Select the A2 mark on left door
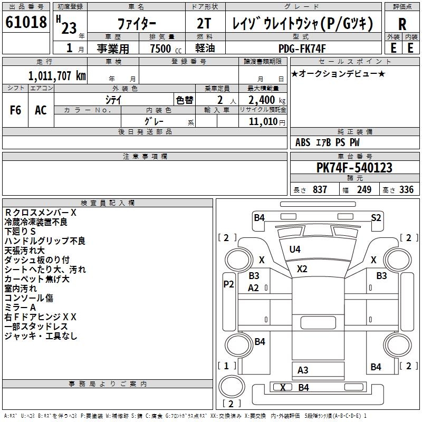Viewport: 422px width, 422px height. pyautogui.click(x=253, y=288)
